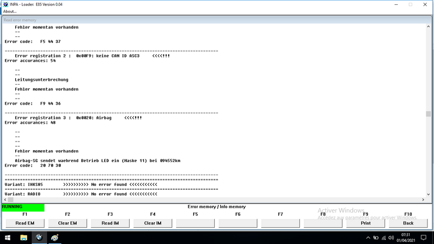Screen dimensions: 434x244
Task: Click the 'Error memory / Info memory' label
Action: (216, 207)
